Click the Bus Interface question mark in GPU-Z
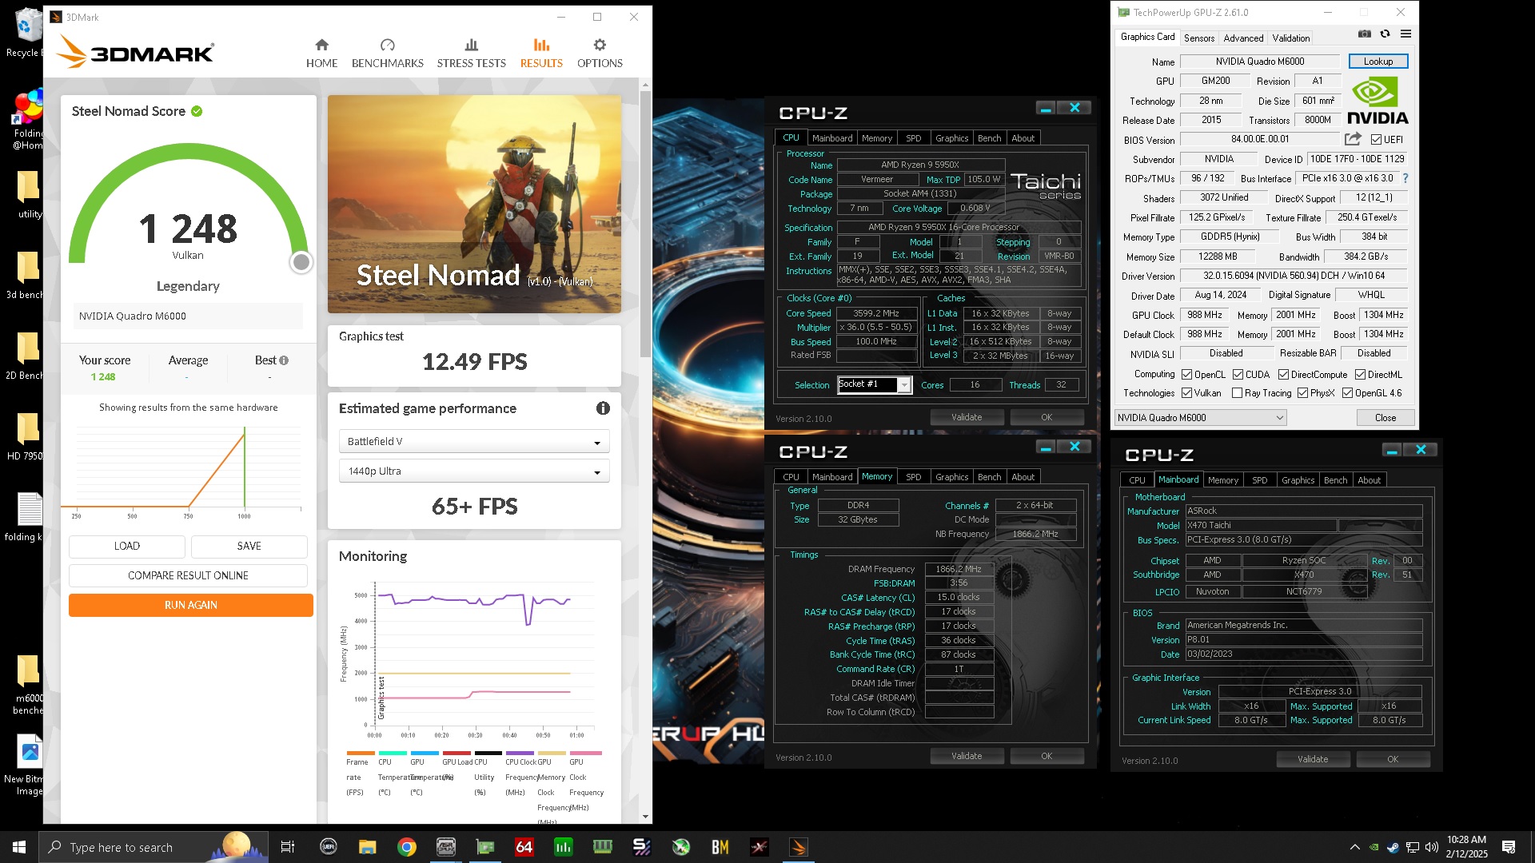Viewport: 1535px width, 863px height. (1405, 178)
